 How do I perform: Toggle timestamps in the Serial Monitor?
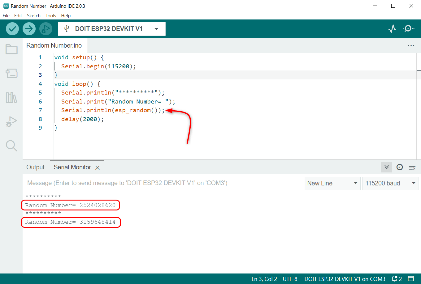point(399,167)
